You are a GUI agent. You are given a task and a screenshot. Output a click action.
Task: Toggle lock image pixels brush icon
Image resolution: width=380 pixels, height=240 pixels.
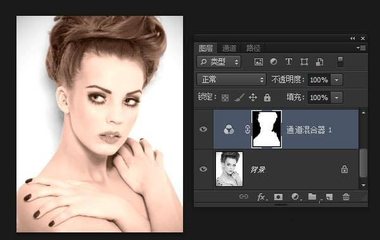[239, 98]
